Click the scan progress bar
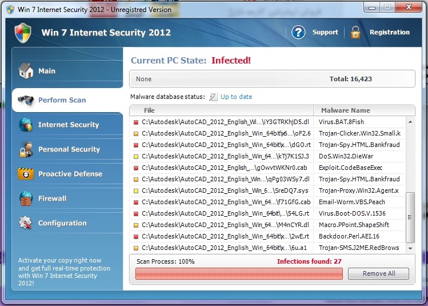This screenshot has height=306, width=428. click(x=239, y=274)
